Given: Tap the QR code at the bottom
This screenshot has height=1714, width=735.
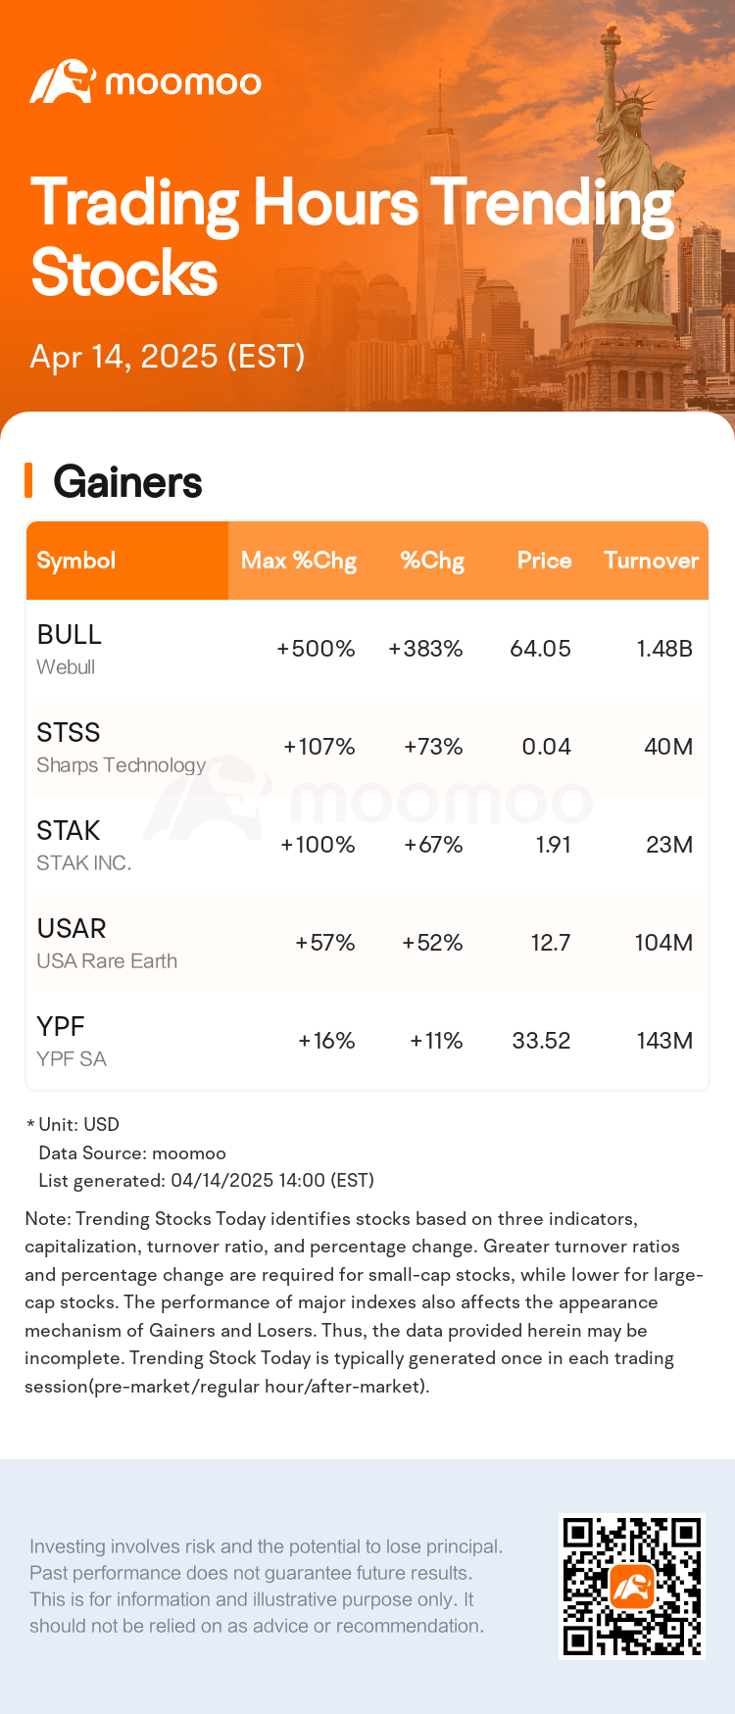Looking at the screenshot, I should pos(632,1587).
